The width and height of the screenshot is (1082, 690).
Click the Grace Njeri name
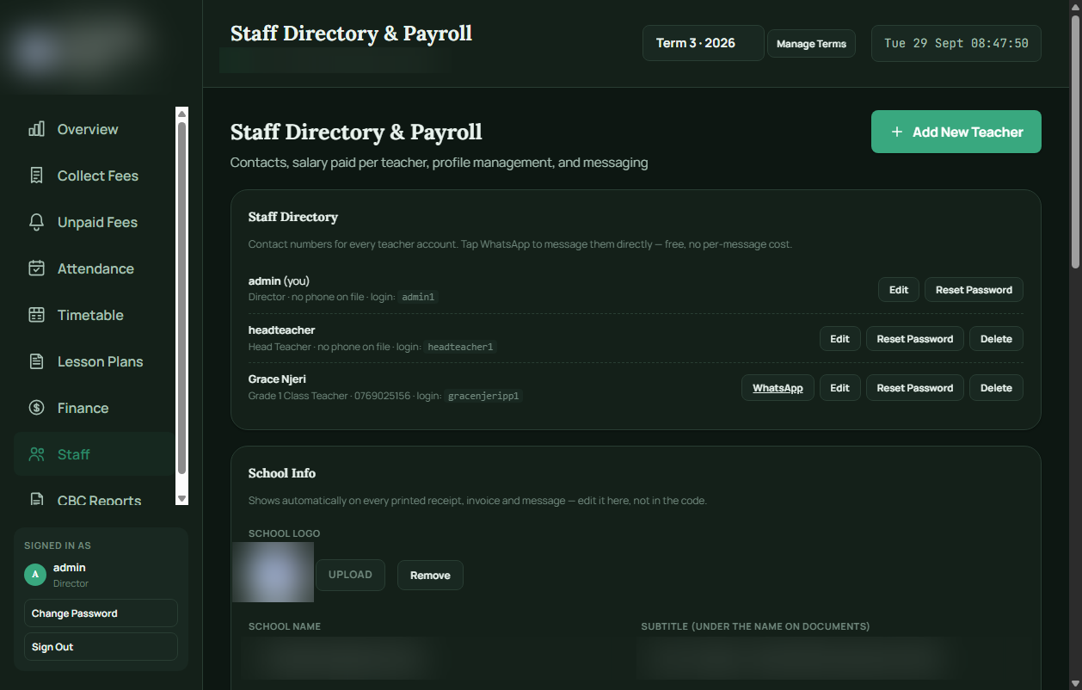click(277, 379)
